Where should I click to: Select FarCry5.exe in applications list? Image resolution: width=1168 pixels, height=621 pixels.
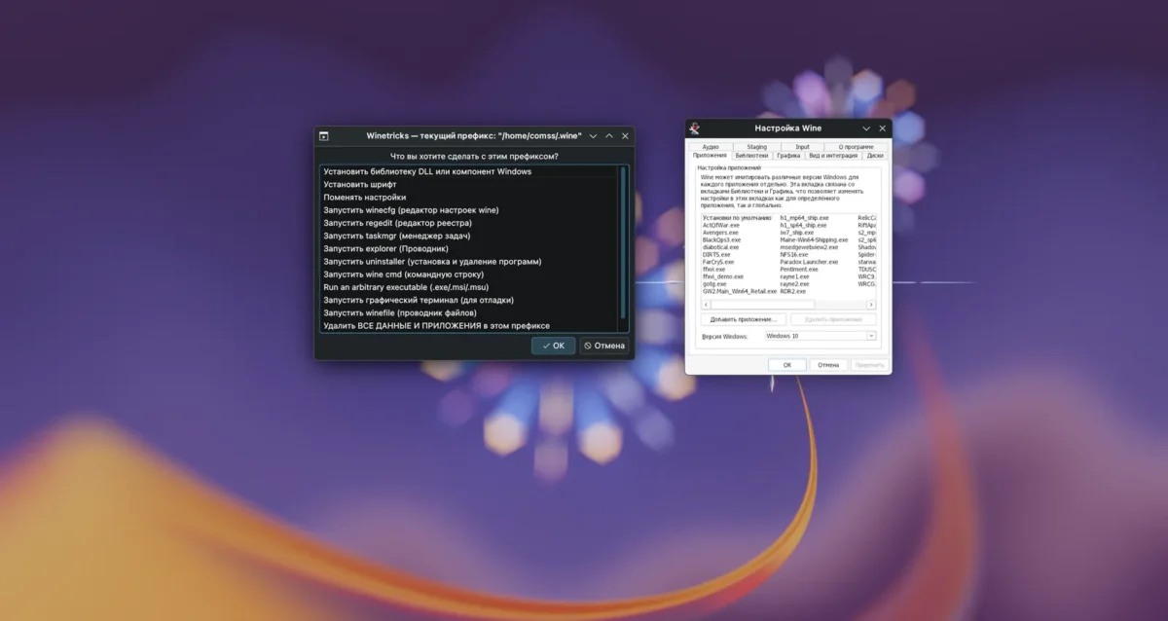718,262
